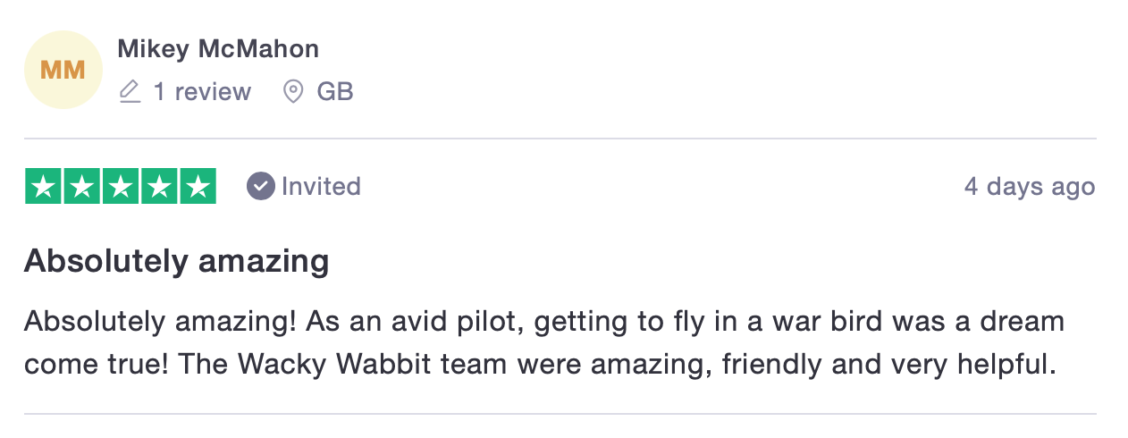The width and height of the screenshot is (1128, 438).
Task: Click the fourth green rating star
Action: [x=159, y=186]
